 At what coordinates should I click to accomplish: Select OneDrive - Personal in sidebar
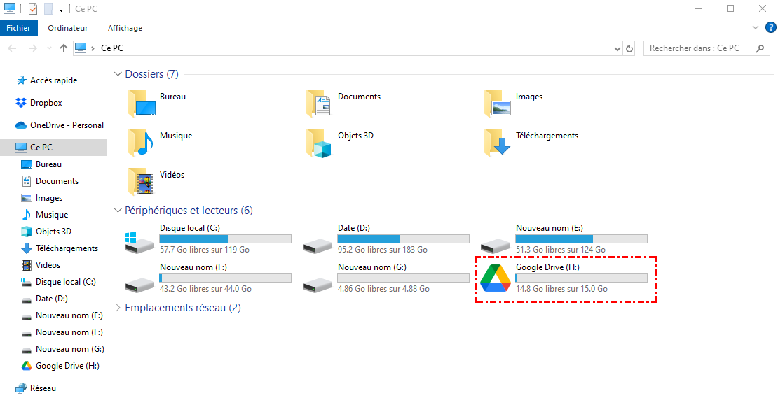point(67,125)
